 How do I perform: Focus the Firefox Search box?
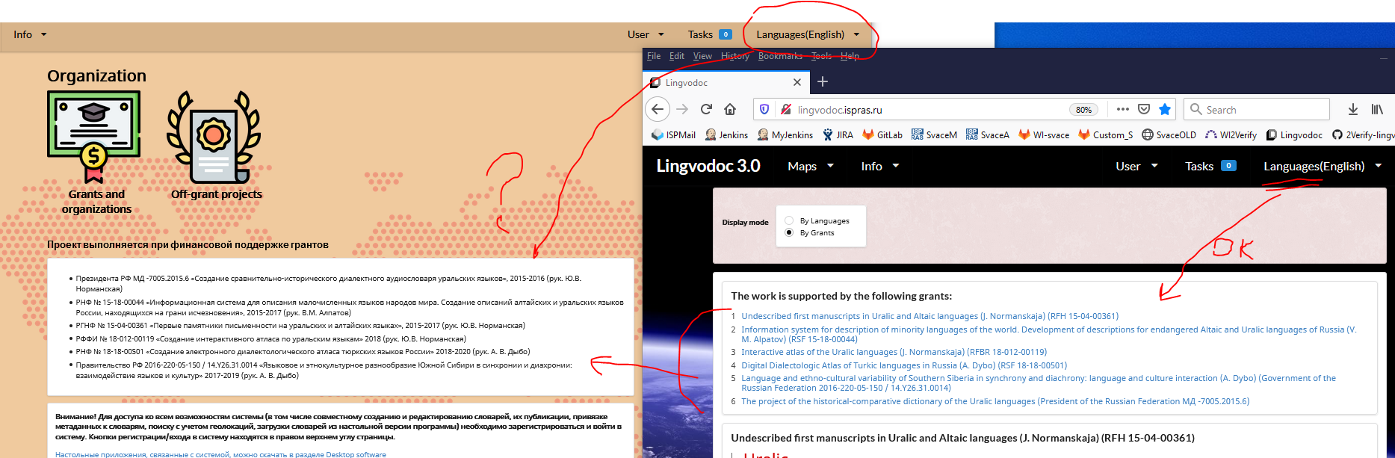pyautogui.click(x=1257, y=109)
